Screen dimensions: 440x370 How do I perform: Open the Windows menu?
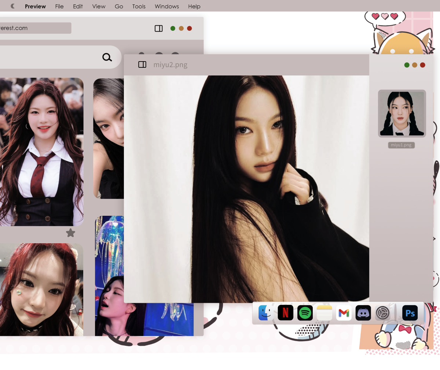pyautogui.click(x=167, y=6)
